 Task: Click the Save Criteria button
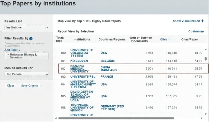[30, 85]
